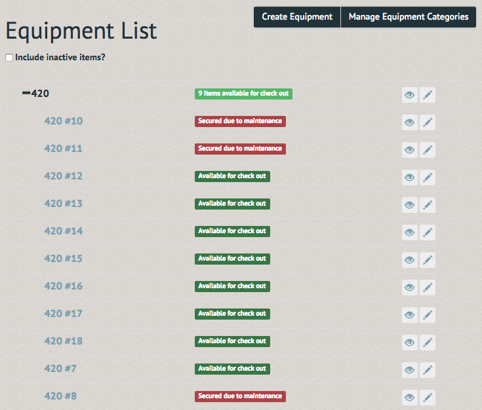482x410 pixels.
Task: Edit item 420 #13 with pencil icon
Action: tap(428, 205)
